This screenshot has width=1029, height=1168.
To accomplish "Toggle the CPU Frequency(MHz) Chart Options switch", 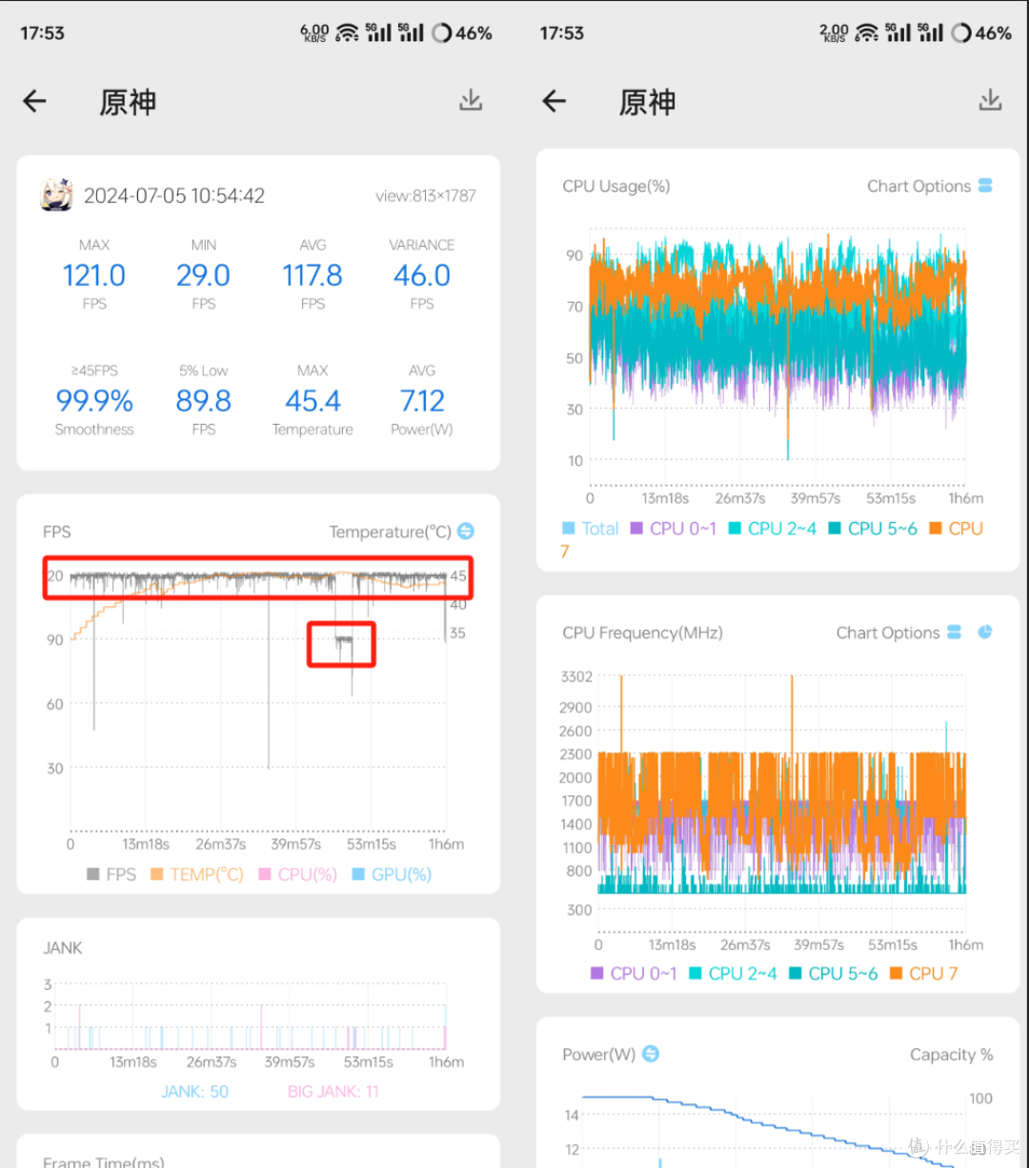I will [955, 633].
